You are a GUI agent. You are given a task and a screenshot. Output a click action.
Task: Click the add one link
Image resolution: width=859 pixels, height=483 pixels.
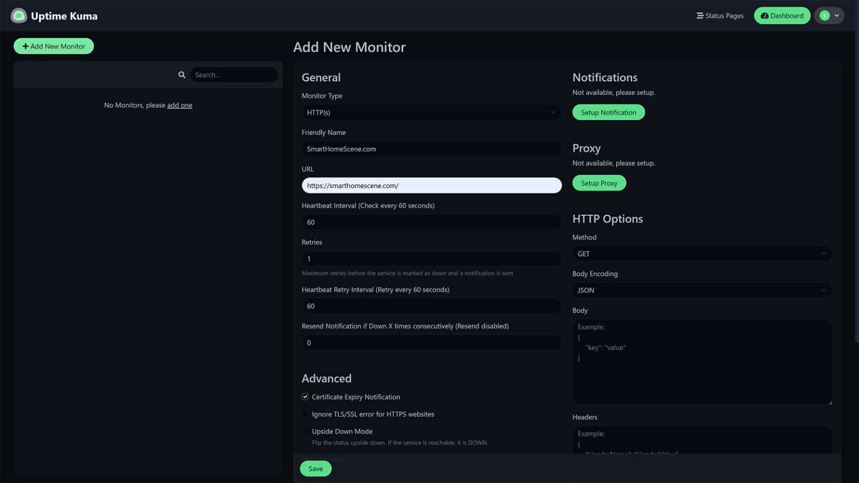(x=179, y=105)
